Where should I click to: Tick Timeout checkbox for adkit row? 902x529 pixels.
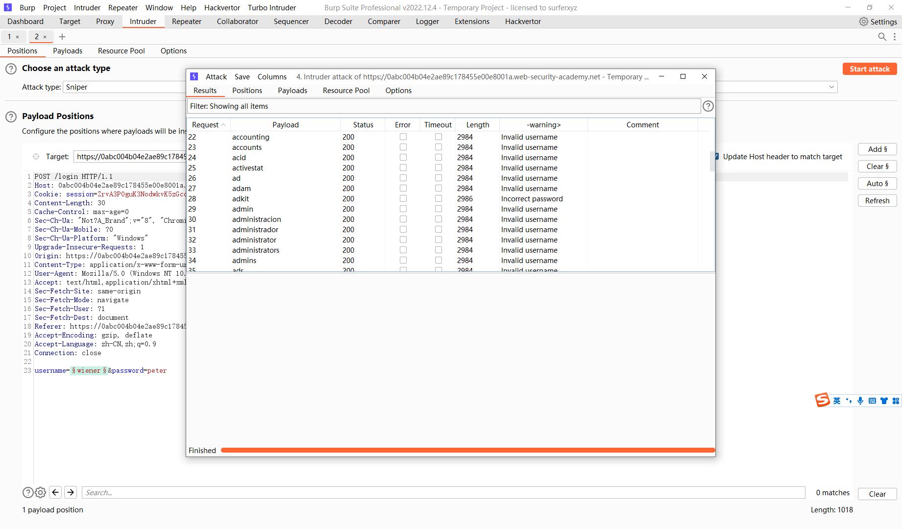439,198
